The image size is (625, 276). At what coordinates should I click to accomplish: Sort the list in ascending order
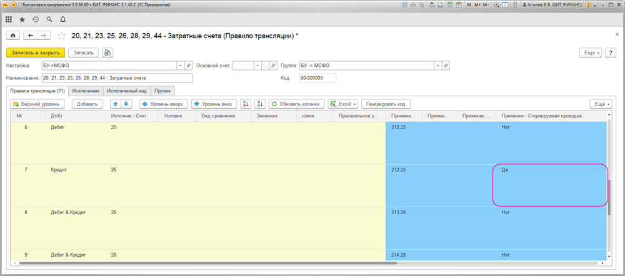pyautogui.click(x=246, y=104)
